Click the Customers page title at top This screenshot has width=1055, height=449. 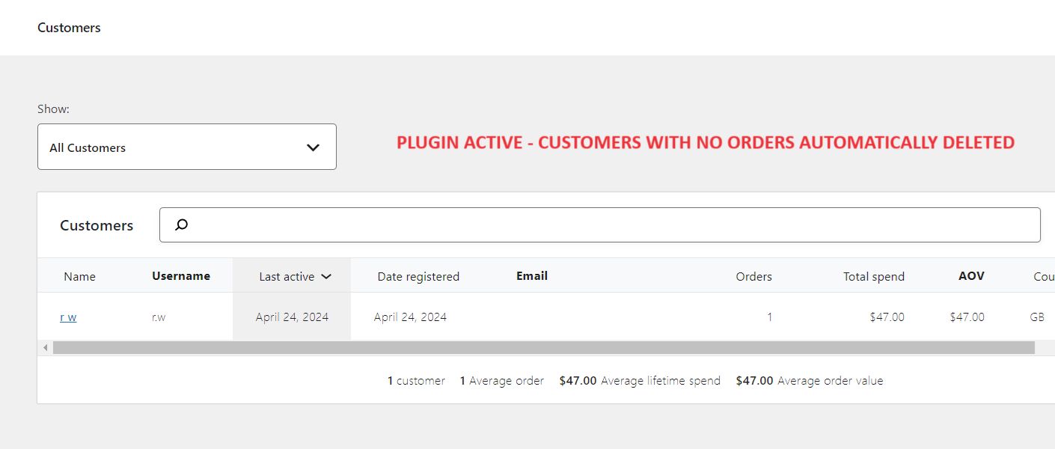click(69, 28)
